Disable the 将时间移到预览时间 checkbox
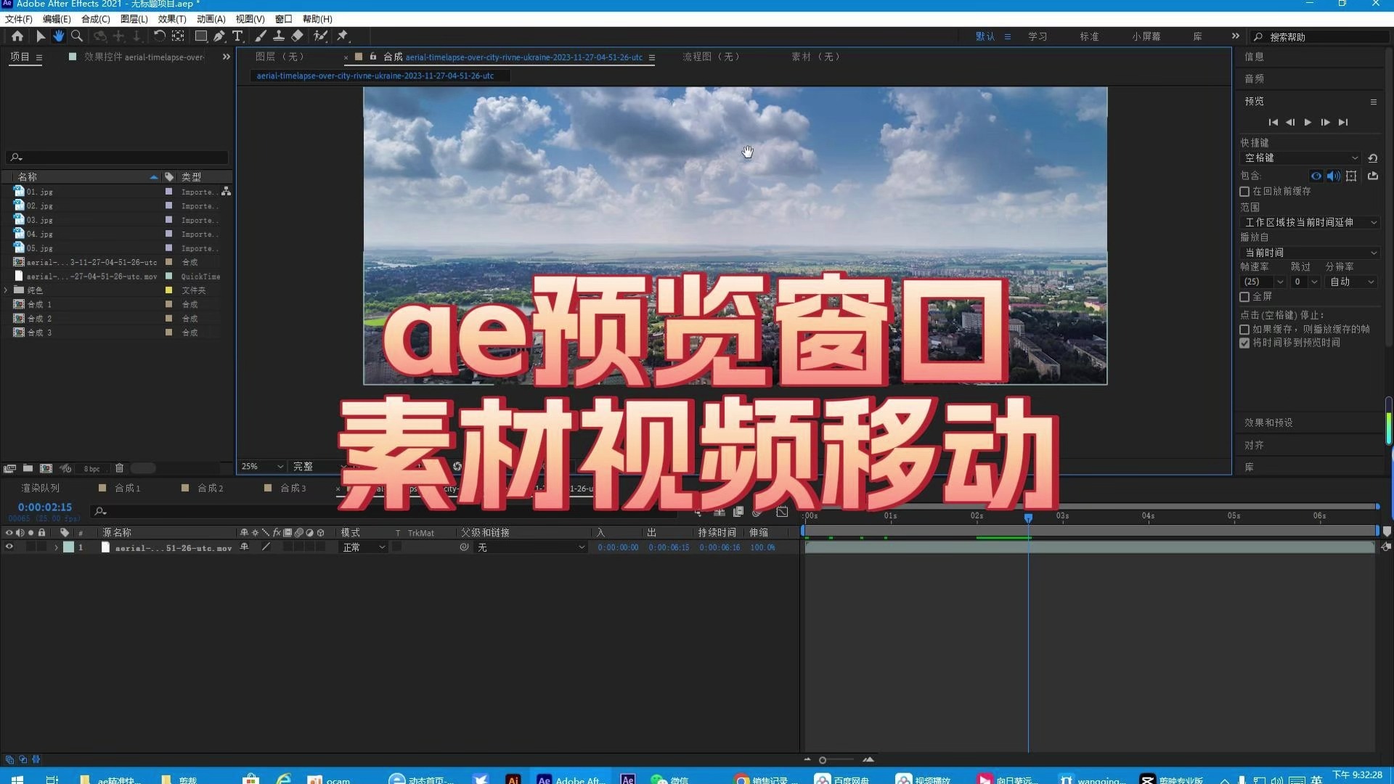 pyautogui.click(x=1244, y=343)
